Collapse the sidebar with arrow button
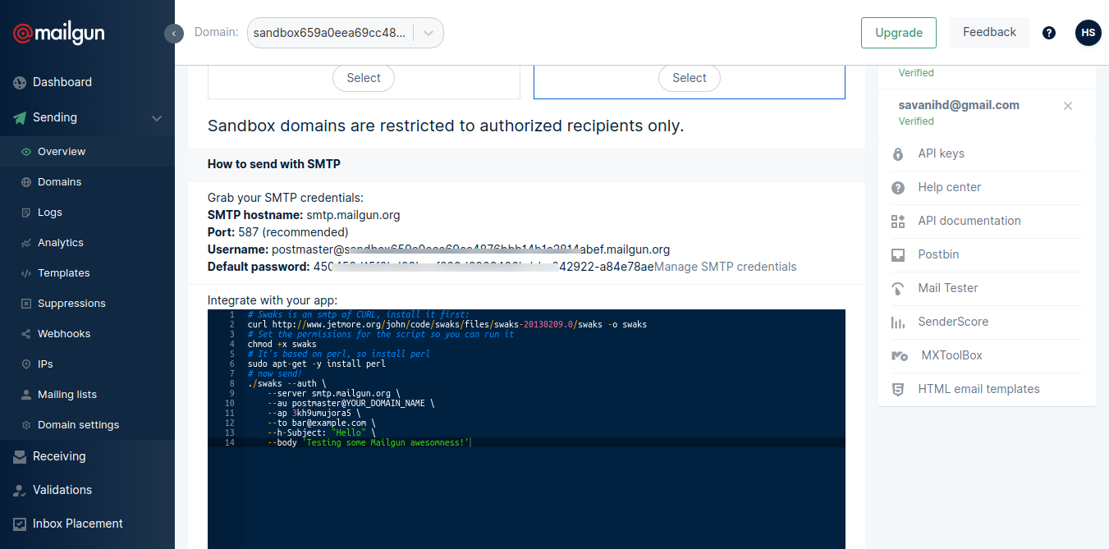This screenshot has height=549, width=1109. click(x=173, y=33)
